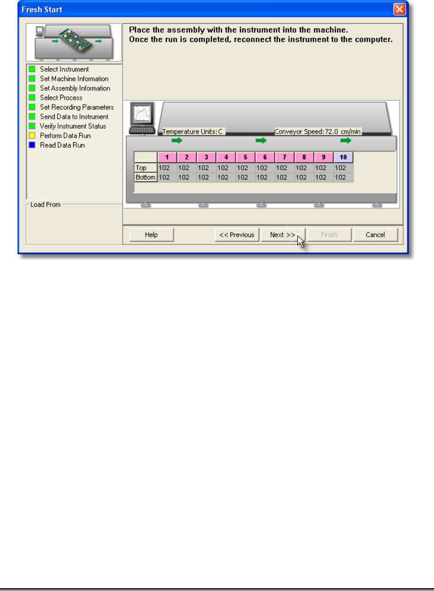Image resolution: width=434 pixels, height=591 pixels.
Task: Select zone 6 column header
Action: click(265, 157)
